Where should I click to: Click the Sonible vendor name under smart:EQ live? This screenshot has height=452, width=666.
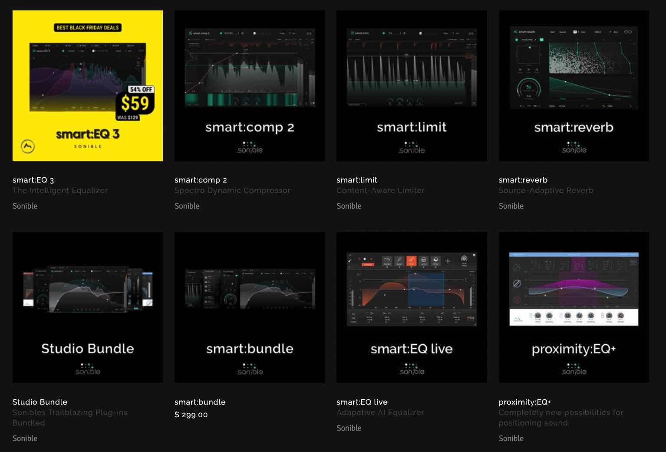pyautogui.click(x=349, y=428)
